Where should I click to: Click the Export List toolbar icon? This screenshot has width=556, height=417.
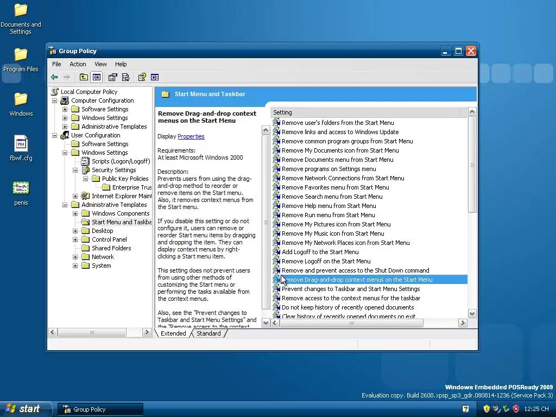coord(125,77)
